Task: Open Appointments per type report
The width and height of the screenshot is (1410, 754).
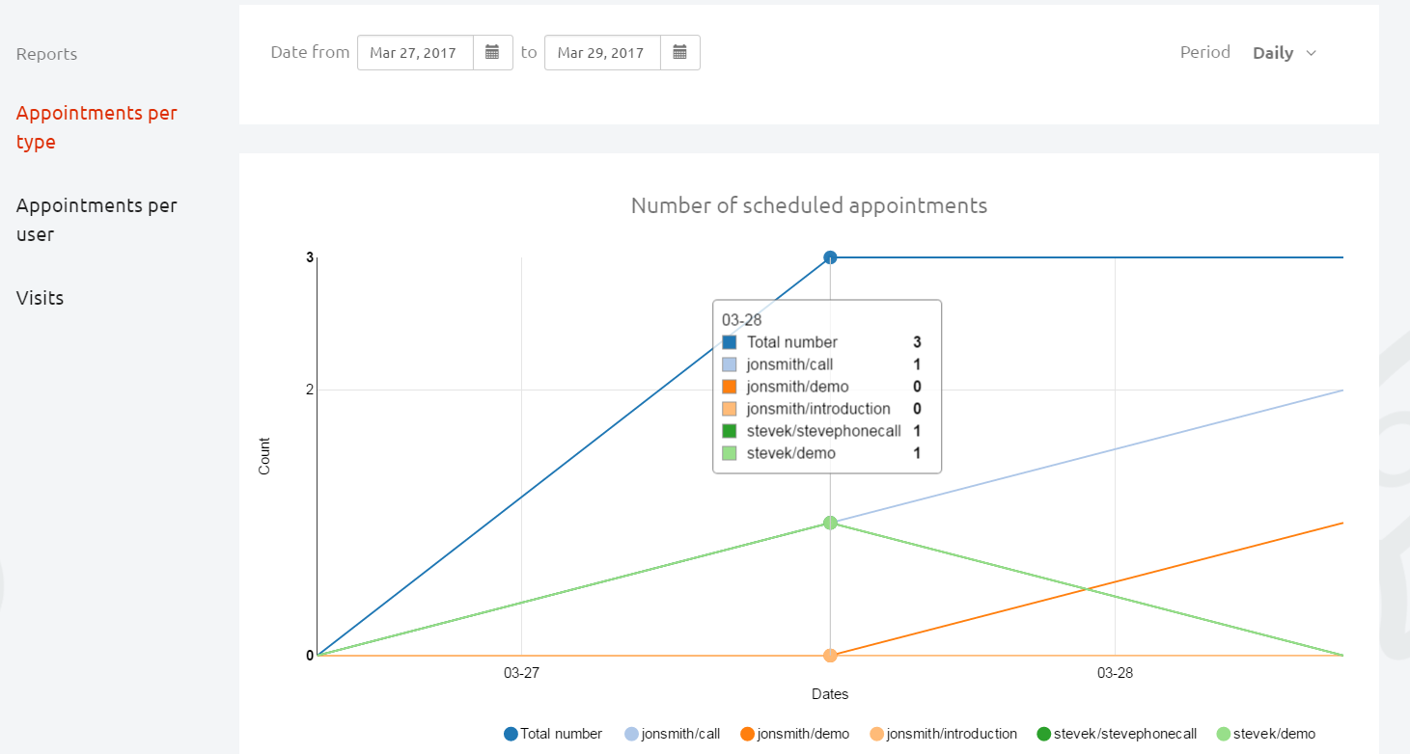Action: click(x=97, y=127)
